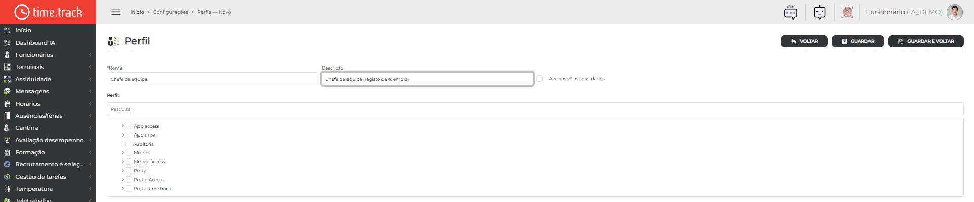
Task: Tick the Portal Access checkbox
Action: pyautogui.click(x=129, y=180)
